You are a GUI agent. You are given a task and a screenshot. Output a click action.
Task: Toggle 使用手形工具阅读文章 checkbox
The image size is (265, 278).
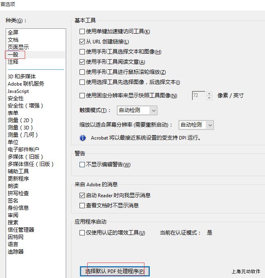coord(82,62)
